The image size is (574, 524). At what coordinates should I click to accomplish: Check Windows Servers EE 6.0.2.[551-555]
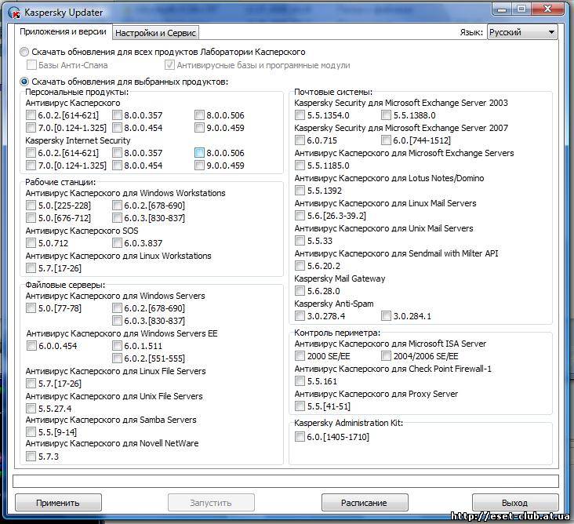click(x=117, y=358)
